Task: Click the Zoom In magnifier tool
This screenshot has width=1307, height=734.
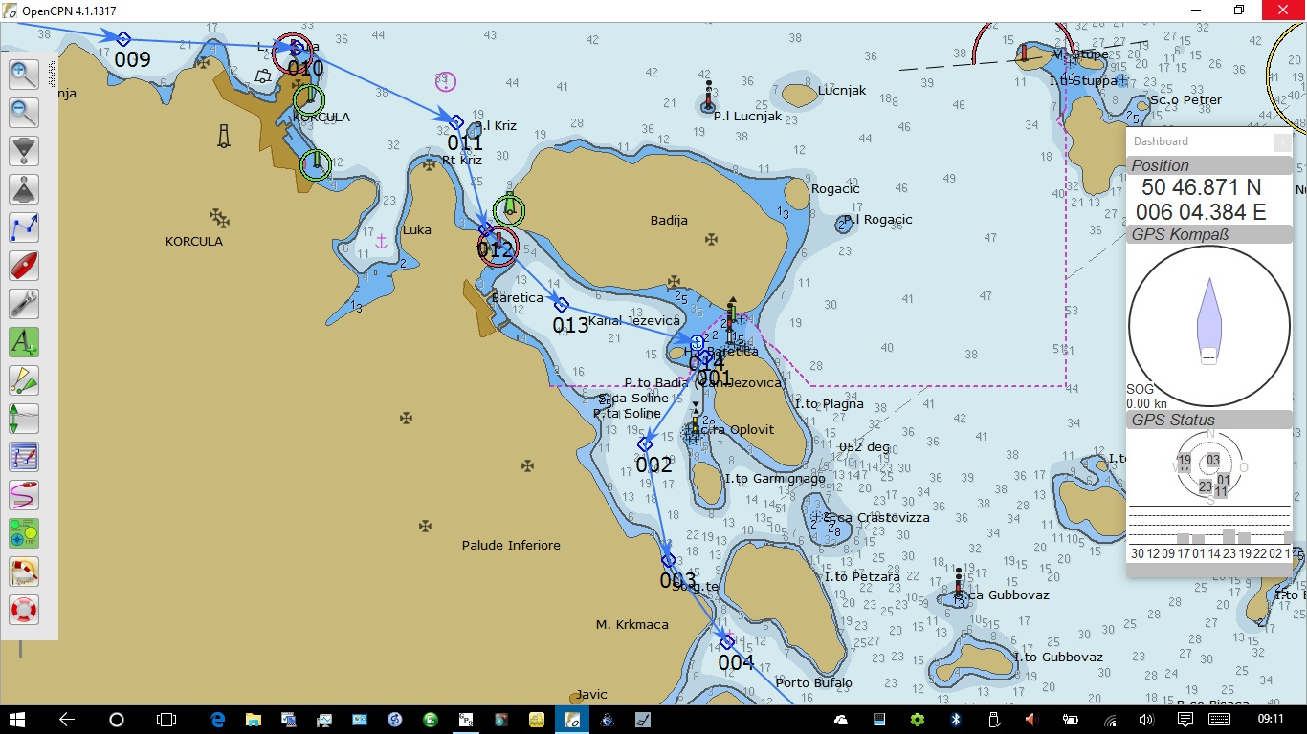Action: (24, 74)
